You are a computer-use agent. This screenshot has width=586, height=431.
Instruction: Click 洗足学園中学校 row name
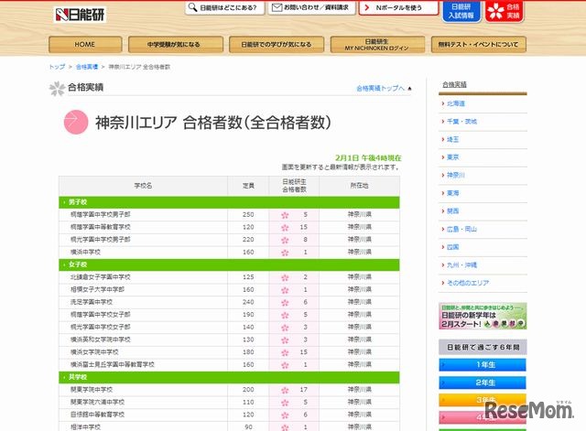pos(92,302)
